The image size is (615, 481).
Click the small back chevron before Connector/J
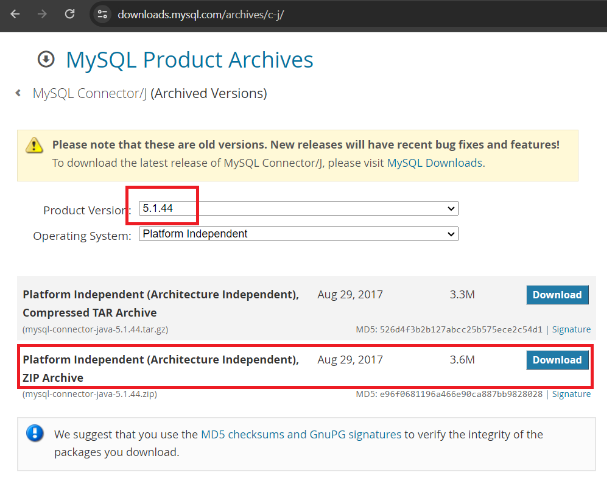point(18,93)
